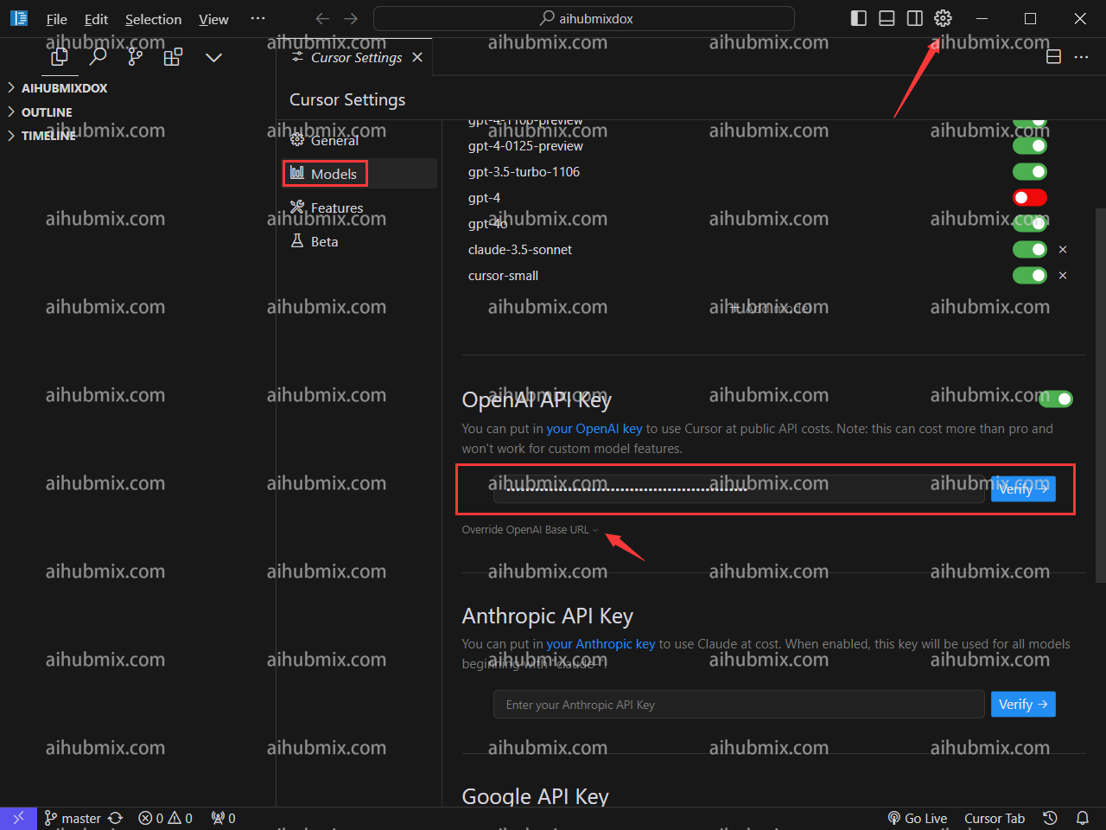Verify the Anthropic API key
1106x830 pixels.
coord(1023,704)
